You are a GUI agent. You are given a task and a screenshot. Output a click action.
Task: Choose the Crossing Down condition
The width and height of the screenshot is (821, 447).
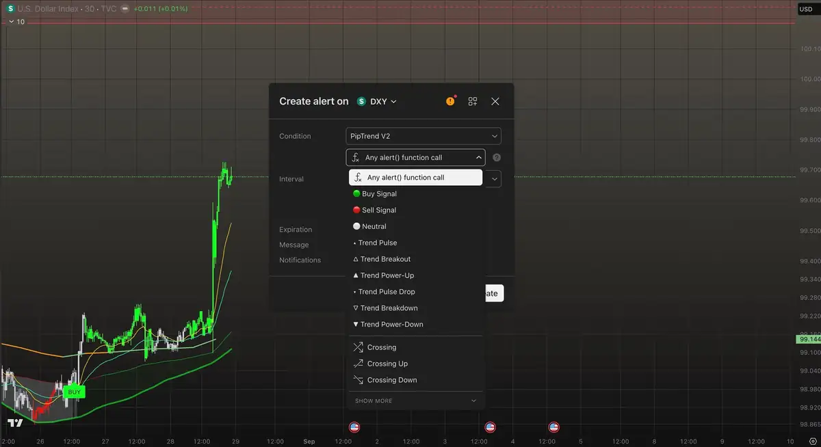(415, 380)
